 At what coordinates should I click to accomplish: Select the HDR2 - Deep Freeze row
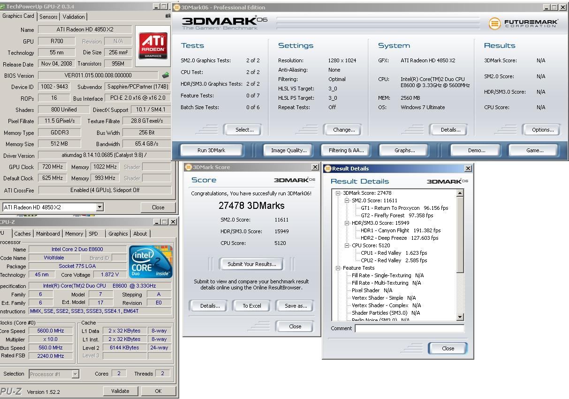click(x=399, y=238)
